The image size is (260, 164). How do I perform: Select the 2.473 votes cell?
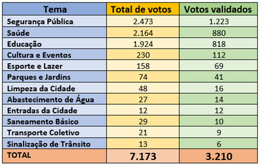pos(144,22)
